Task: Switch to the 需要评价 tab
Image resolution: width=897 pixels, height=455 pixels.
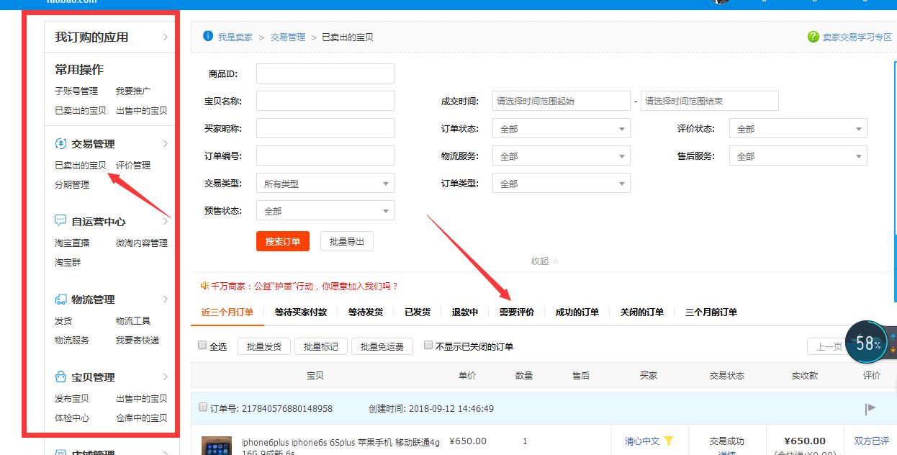Action: [517, 312]
